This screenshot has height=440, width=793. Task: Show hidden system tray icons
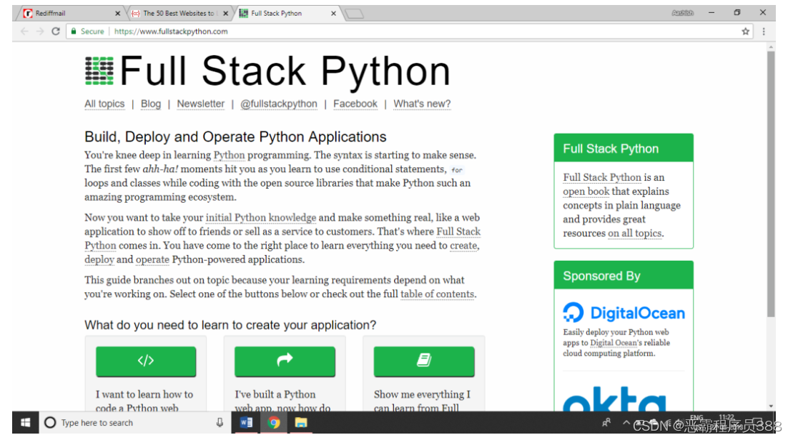click(622, 423)
